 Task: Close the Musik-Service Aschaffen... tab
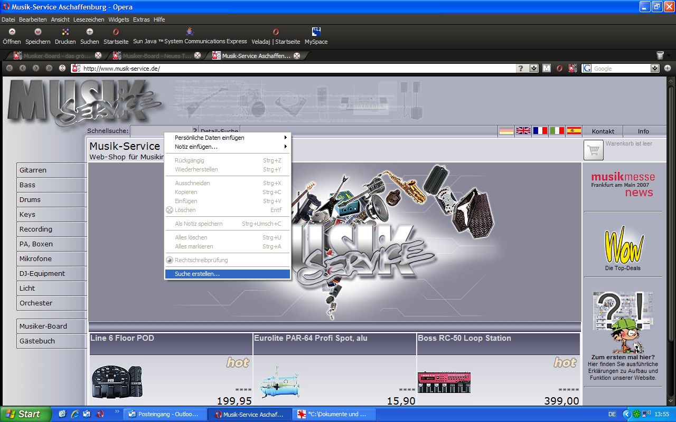[297, 55]
